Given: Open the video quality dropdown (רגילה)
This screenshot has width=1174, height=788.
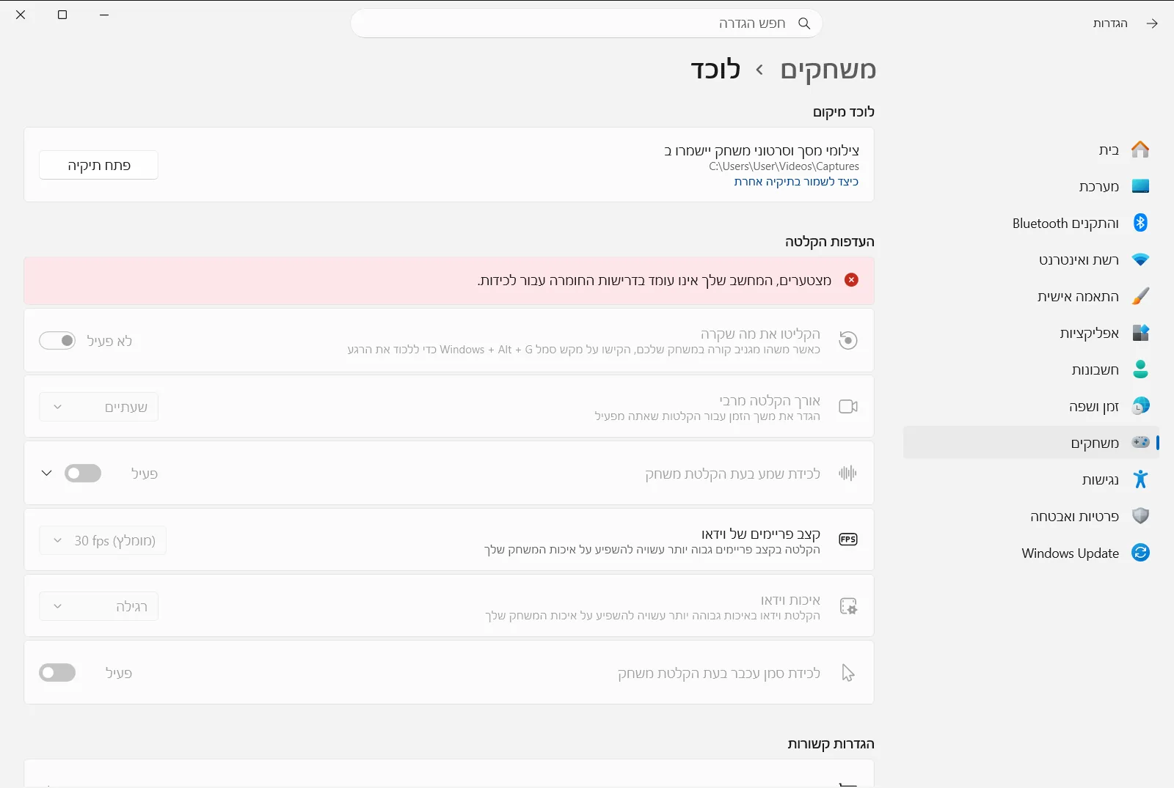Looking at the screenshot, I should 98,606.
